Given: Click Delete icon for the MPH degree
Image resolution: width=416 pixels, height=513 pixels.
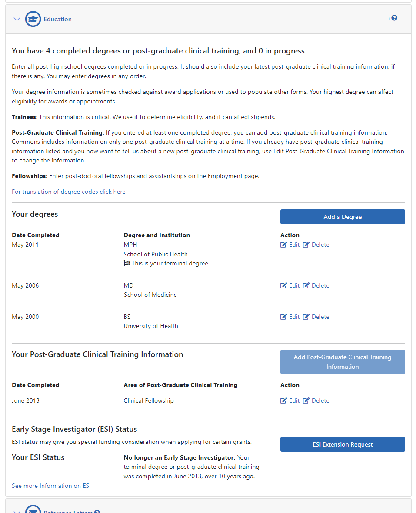Looking at the screenshot, I should tap(306, 245).
